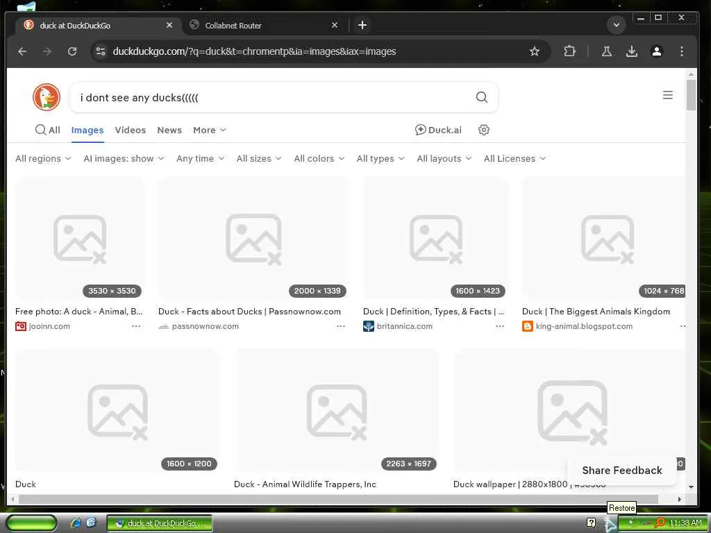Open a new tab with plus button
Screen dimensions: 711x533
pos(362,25)
